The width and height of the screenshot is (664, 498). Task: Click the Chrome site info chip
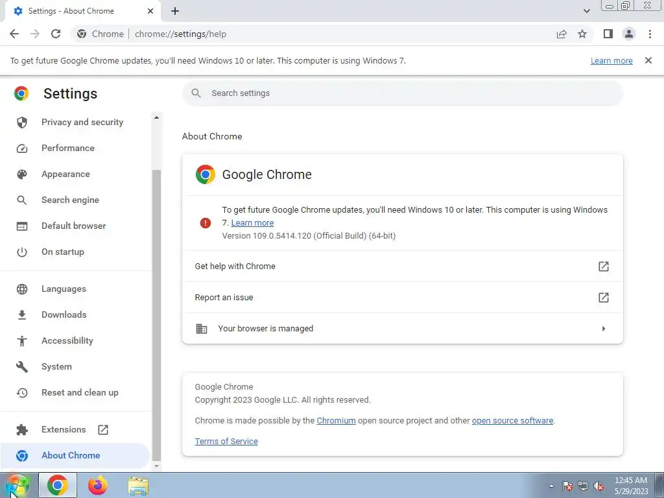click(101, 34)
